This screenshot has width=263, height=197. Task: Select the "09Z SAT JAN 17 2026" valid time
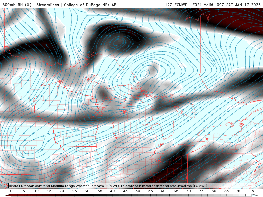click(x=239, y=5)
